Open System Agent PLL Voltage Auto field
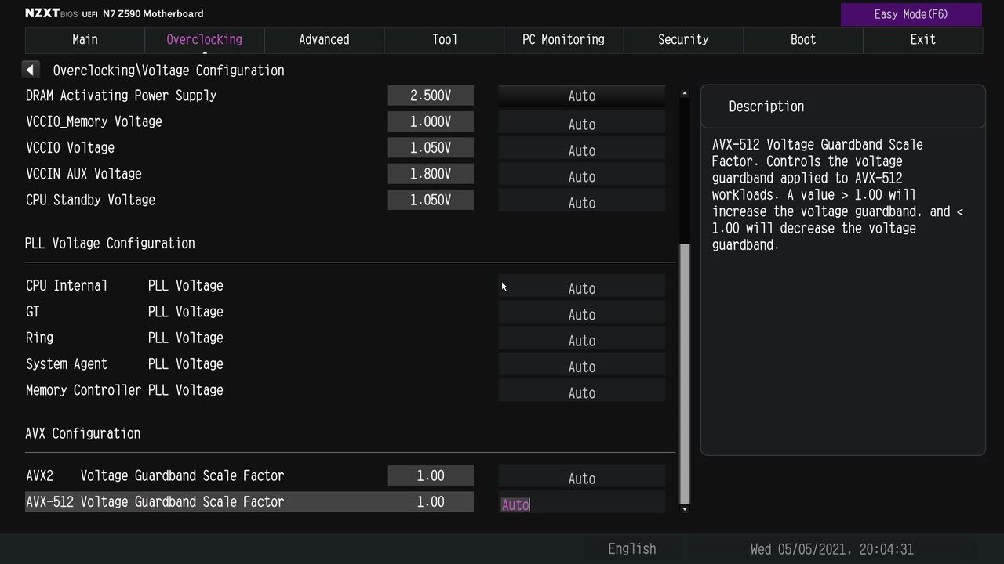 click(582, 365)
